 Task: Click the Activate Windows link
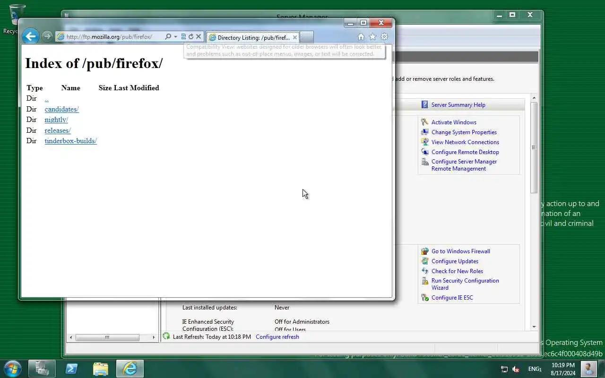pos(454,122)
